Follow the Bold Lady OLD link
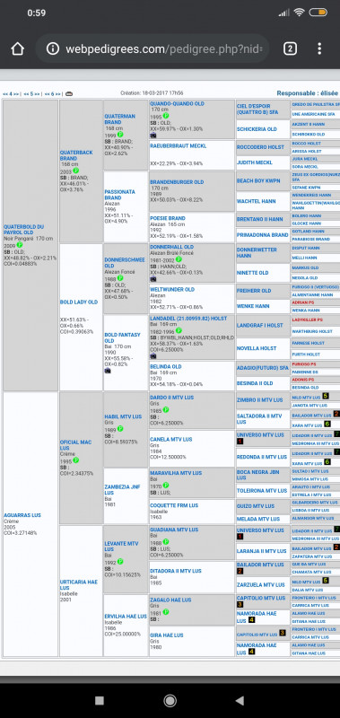The image size is (340, 718). (x=79, y=302)
